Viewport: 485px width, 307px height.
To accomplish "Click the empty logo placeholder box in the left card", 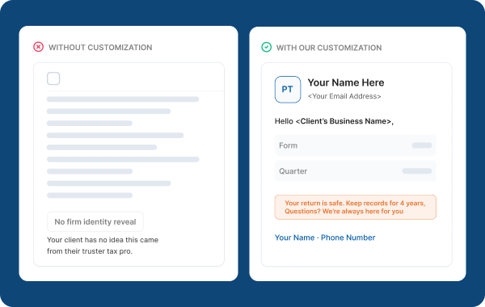I will click(x=53, y=78).
